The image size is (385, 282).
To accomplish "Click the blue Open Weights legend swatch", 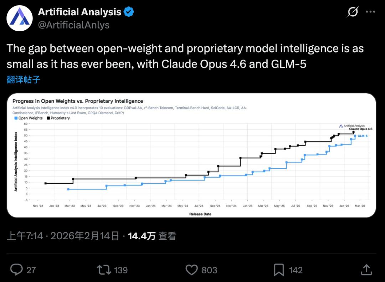I will 15,118.
